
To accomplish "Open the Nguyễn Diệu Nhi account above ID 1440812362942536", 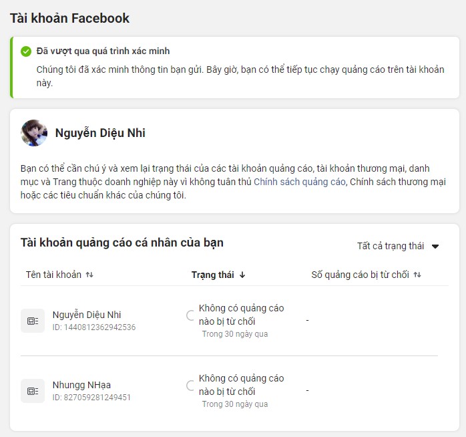I will 87,315.
